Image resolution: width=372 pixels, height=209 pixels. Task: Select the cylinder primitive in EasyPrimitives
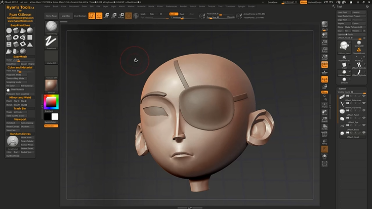[16, 30]
